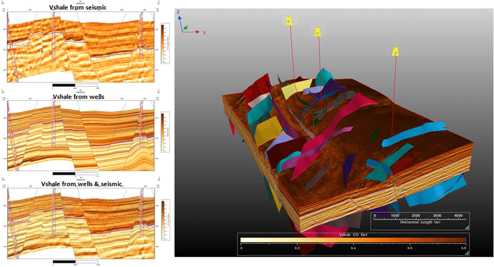Click scale bar below 'Vshale from seismic' section
The image size is (494, 267).
pyautogui.click(x=76, y=85)
